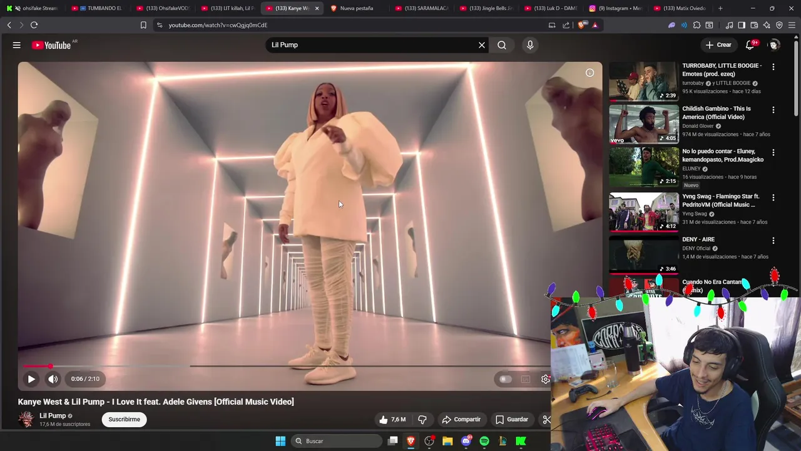Image resolution: width=801 pixels, height=451 pixels.
Task: Like the video with 7,6 M likes
Action: tap(392, 420)
